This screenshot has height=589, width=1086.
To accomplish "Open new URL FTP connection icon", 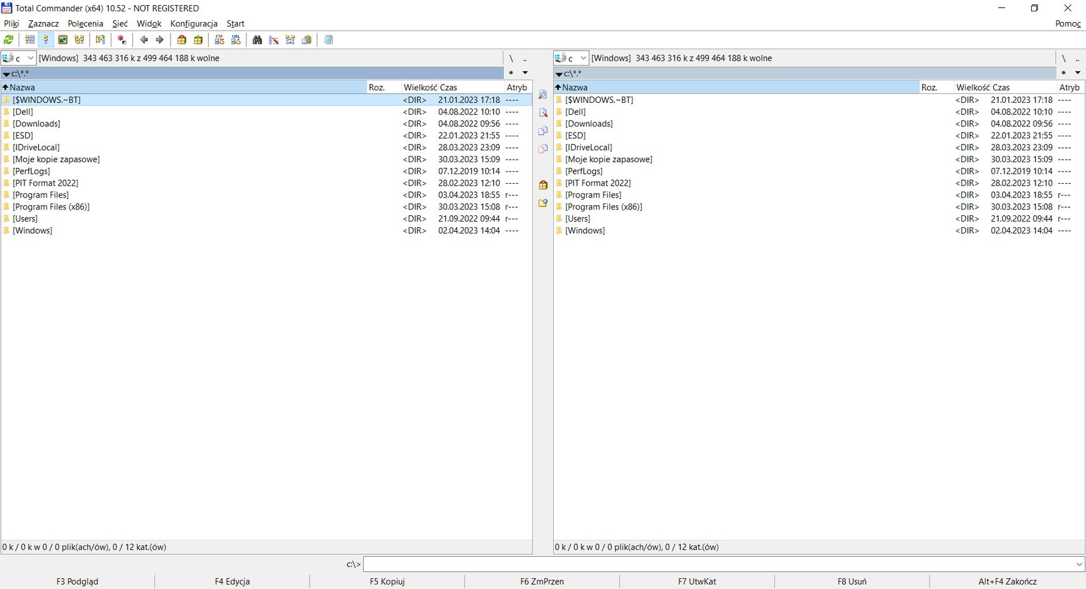I will (x=236, y=40).
